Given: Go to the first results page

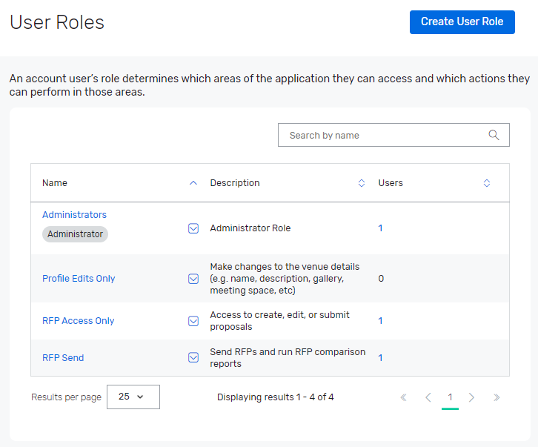Looking at the screenshot, I should [x=404, y=397].
